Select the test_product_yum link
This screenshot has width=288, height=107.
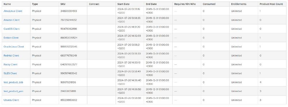click(14, 91)
